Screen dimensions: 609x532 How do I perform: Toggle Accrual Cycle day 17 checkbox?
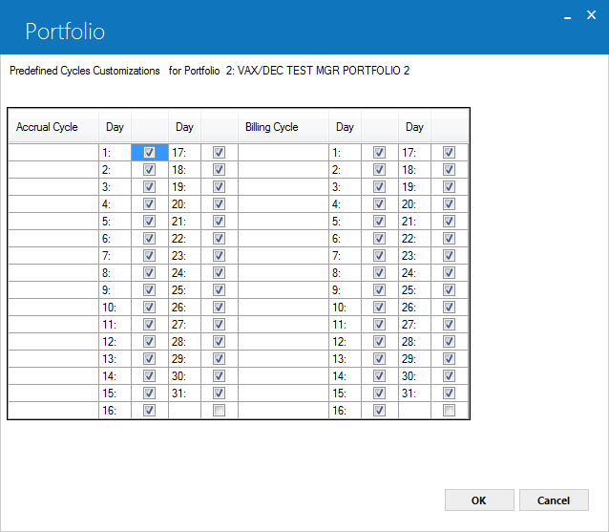tap(219, 152)
